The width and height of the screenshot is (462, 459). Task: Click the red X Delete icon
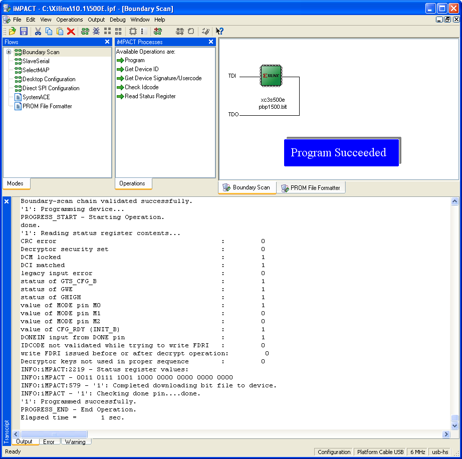pos(71,31)
